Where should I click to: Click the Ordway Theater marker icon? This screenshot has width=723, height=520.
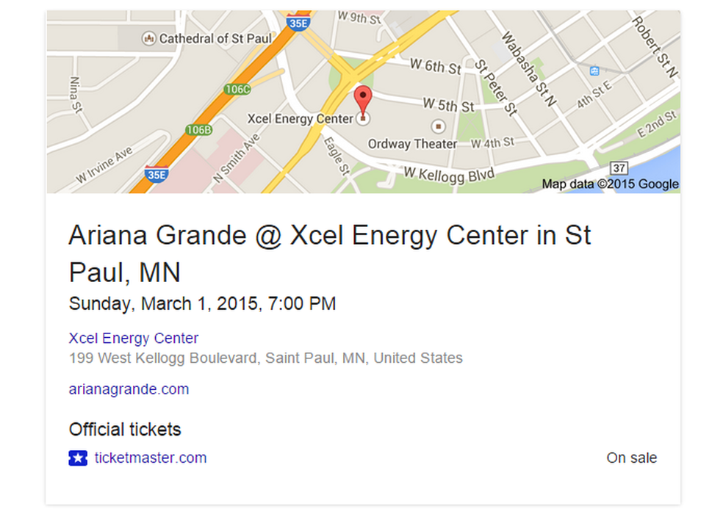[439, 126]
